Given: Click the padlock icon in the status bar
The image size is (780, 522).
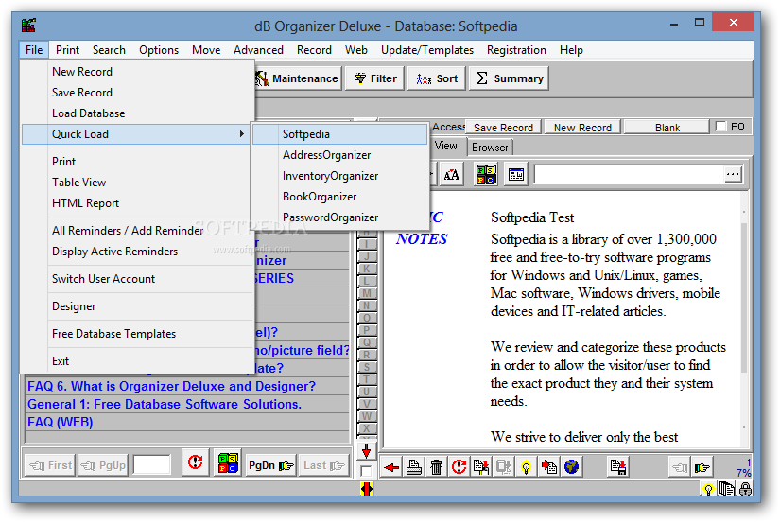Looking at the screenshot, I should click(745, 489).
